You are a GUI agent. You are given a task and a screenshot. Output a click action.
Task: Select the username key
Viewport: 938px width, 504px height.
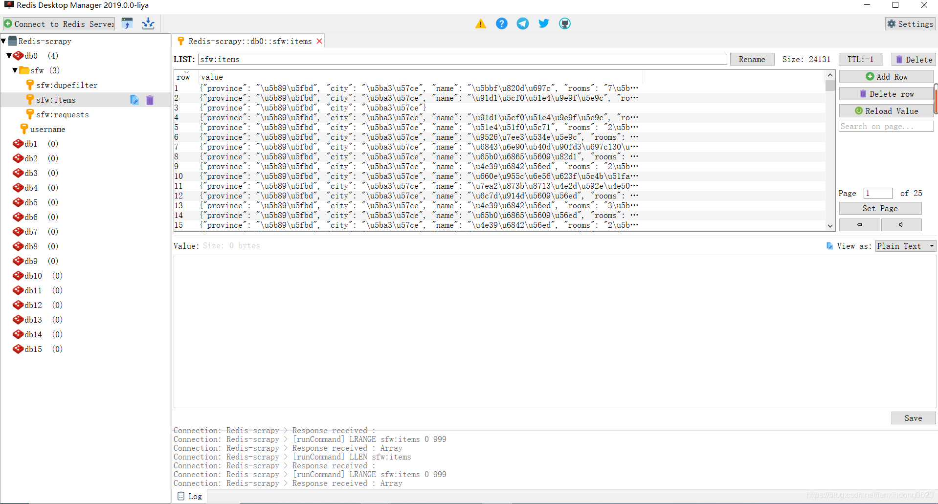(x=47, y=129)
